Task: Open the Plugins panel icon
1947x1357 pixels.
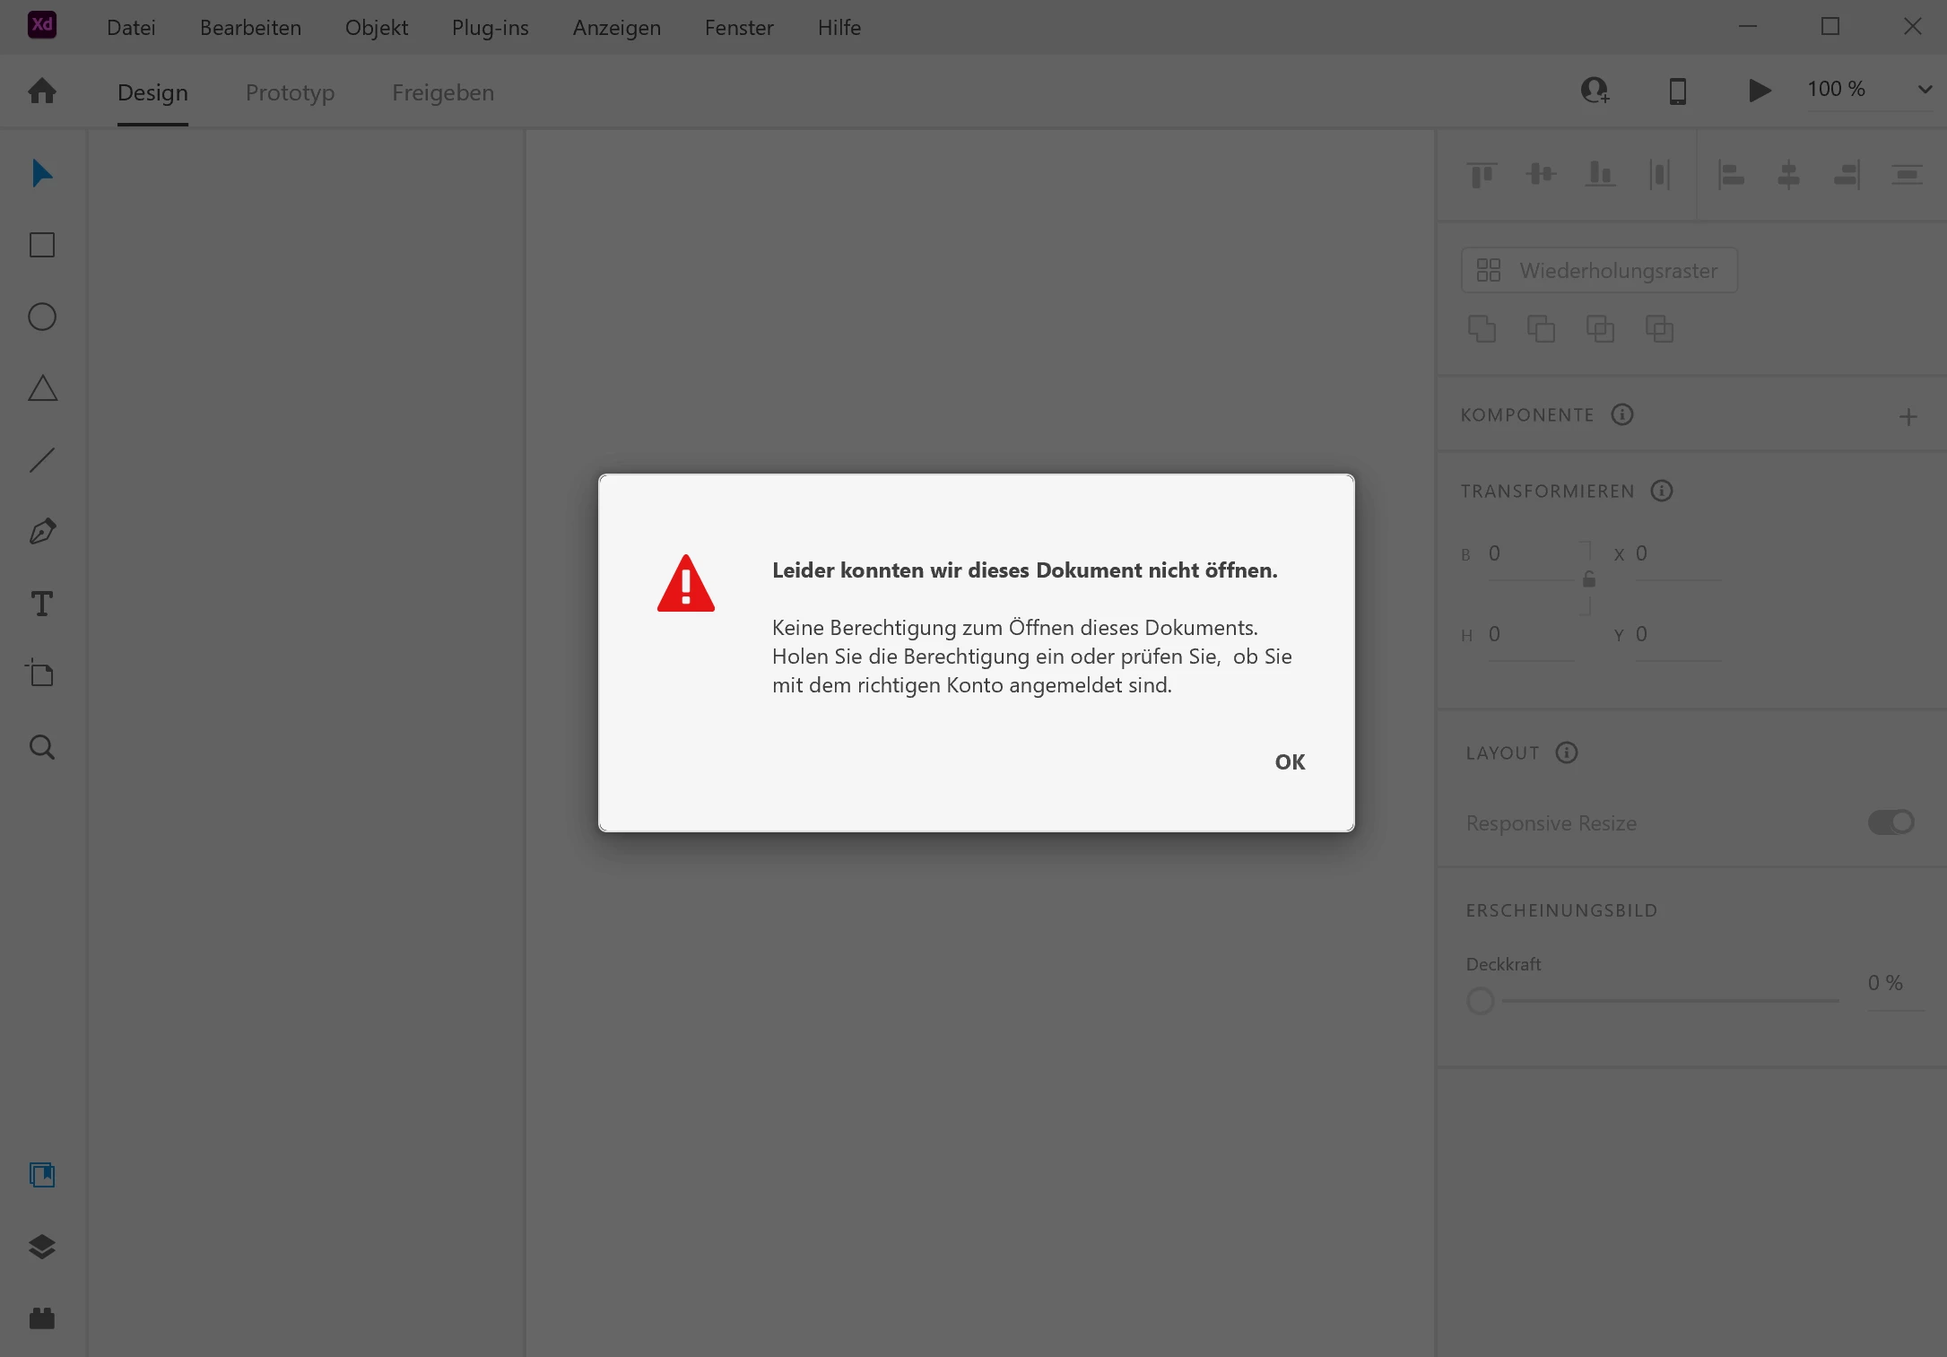Action: pyautogui.click(x=42, y=1318)
